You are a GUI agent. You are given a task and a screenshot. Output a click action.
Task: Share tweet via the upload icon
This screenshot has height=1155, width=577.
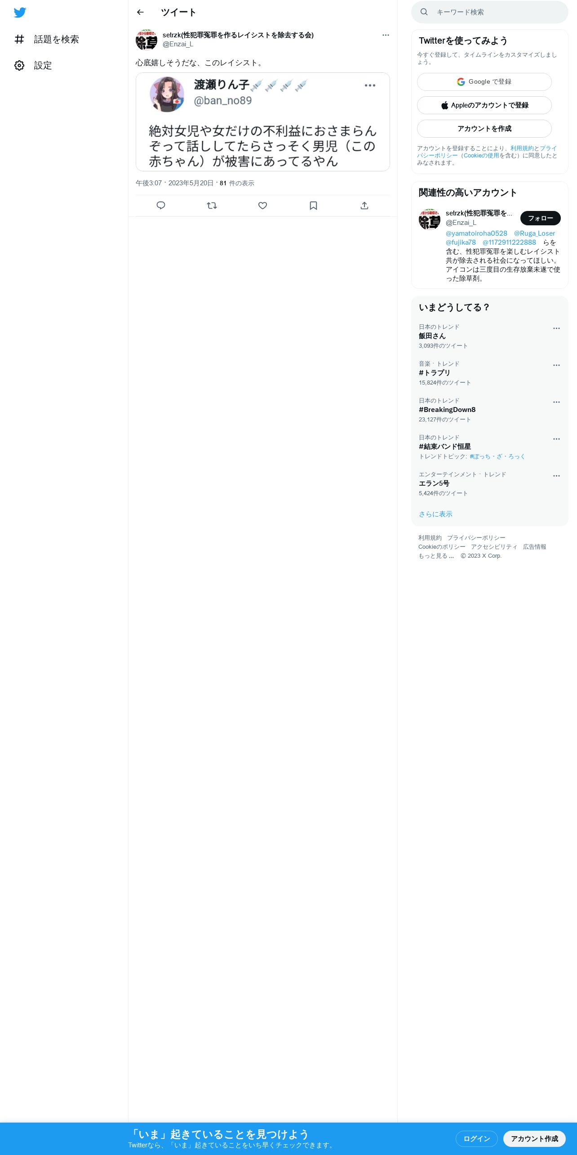[x=364, y=206]
